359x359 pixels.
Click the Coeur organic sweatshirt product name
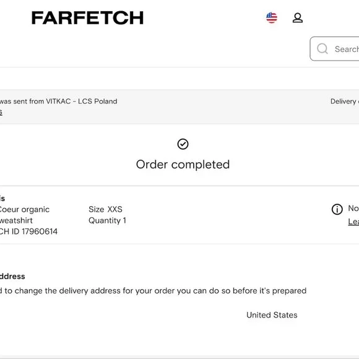pyautogui.click(x=24, y=215)
